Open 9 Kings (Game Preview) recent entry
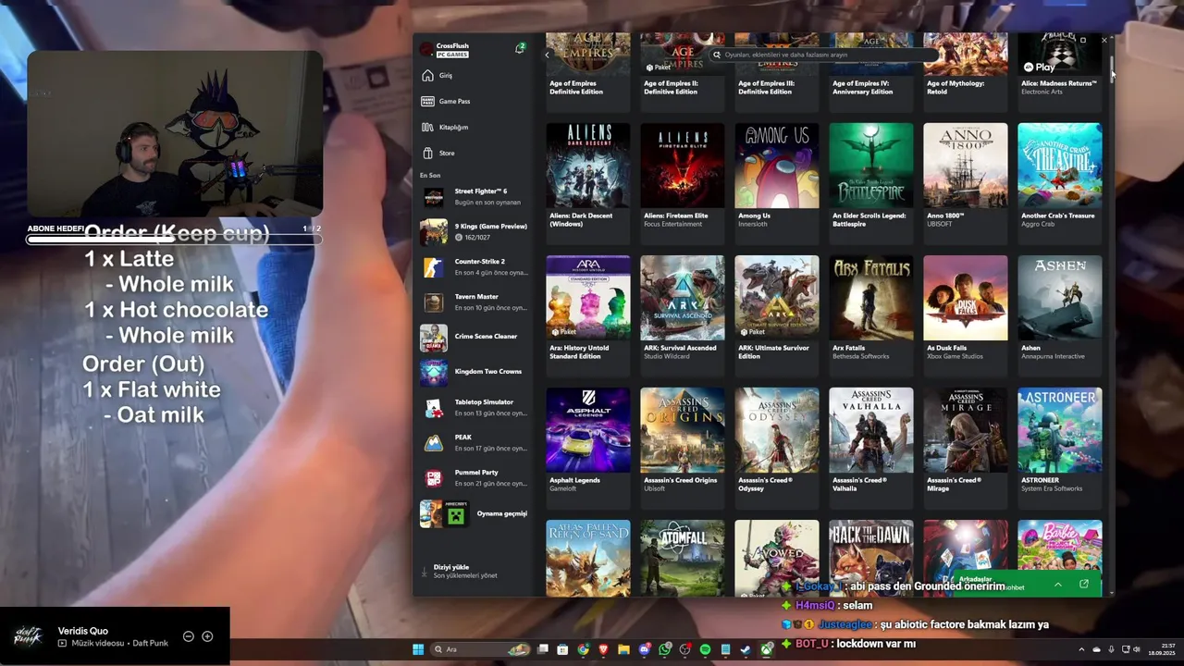The width and height of the screenshot is (1184, 666). pos(475,232)
